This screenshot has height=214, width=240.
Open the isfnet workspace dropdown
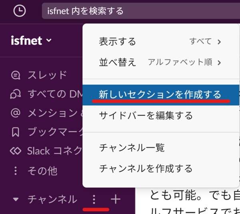point(31,40)
